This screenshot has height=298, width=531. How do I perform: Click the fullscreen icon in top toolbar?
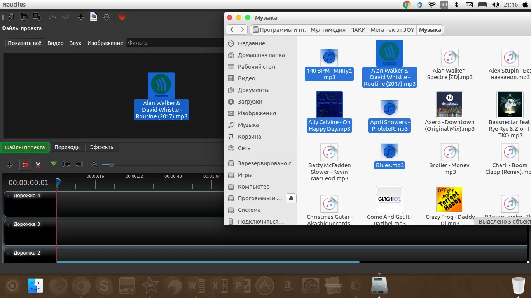coord(107,17)
